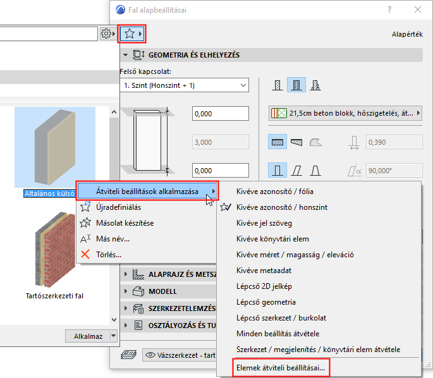Select Lépcső geometria option

click(x=319, y=302)
